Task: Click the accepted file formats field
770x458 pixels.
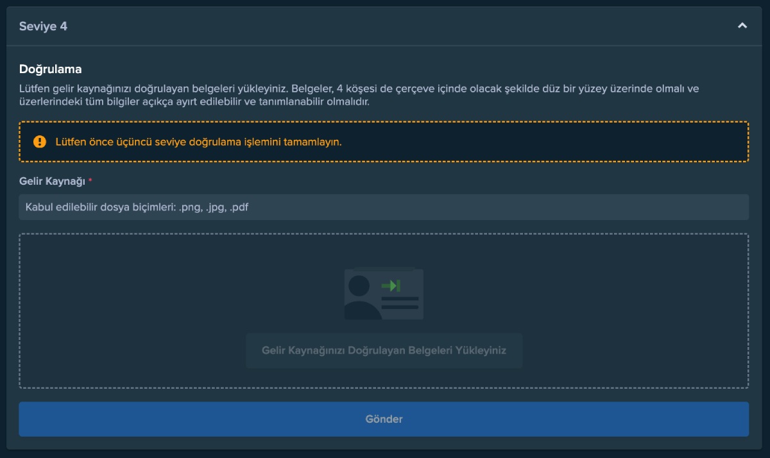Action: click(x=384, y=207)
